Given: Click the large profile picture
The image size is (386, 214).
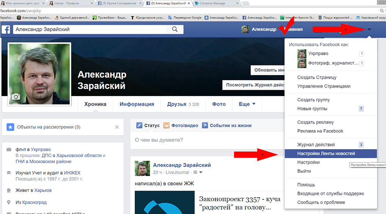Looking at the screenshot, I should point(39,74).
